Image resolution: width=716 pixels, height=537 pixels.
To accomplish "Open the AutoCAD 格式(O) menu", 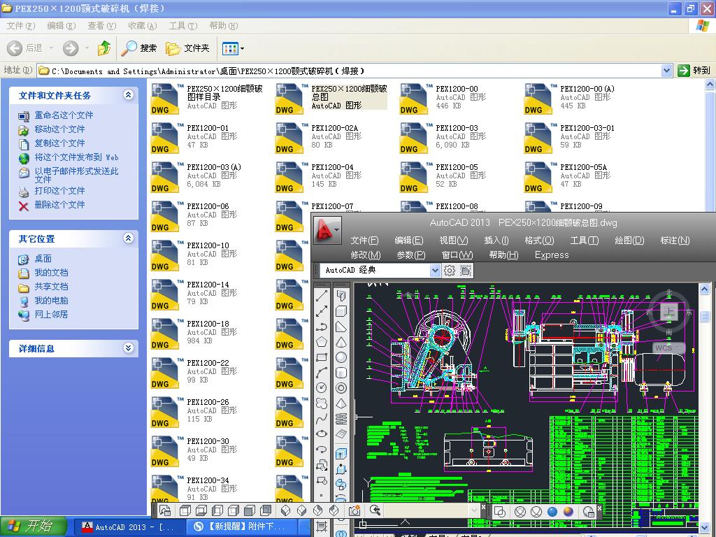I will pos(539,240).
